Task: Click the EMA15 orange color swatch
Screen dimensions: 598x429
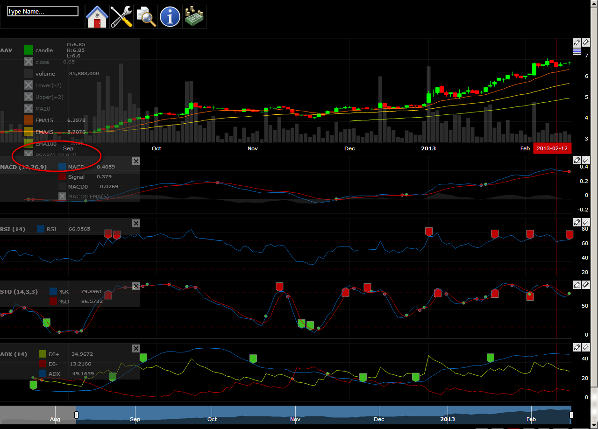Action: [x=28, y=120]
